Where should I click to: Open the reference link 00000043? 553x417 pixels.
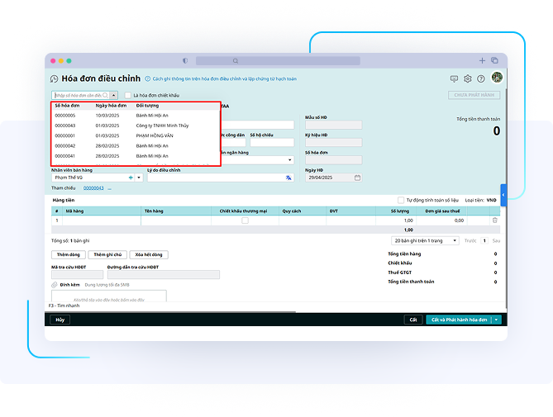[x=93, y=188]
